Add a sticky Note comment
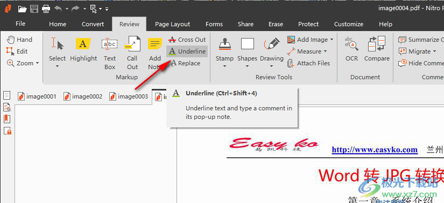Screen dimensions: 444x203 (155, 53)
